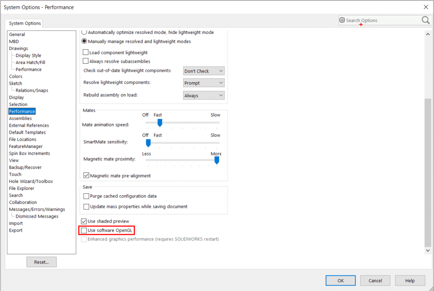The image size is (434, 291).
Task: Open Selection options
Action: tap(18, 104)
